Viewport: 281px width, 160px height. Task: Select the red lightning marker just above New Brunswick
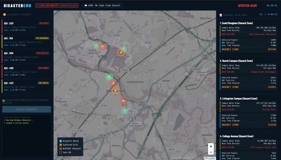113,83
